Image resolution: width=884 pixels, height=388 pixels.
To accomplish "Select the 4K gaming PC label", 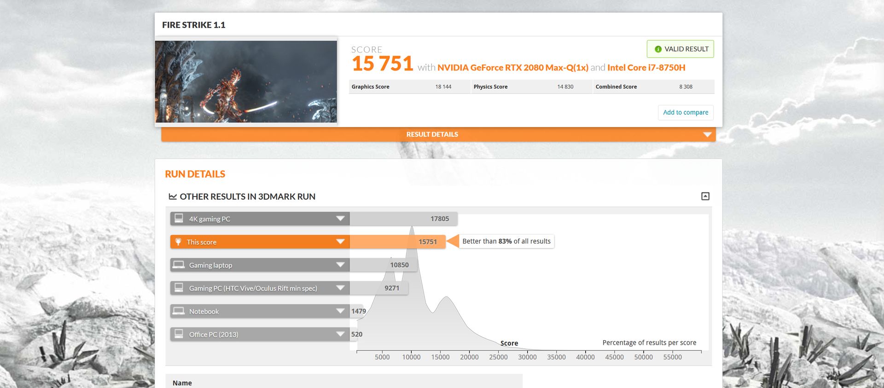I will (x=209, y=219).
